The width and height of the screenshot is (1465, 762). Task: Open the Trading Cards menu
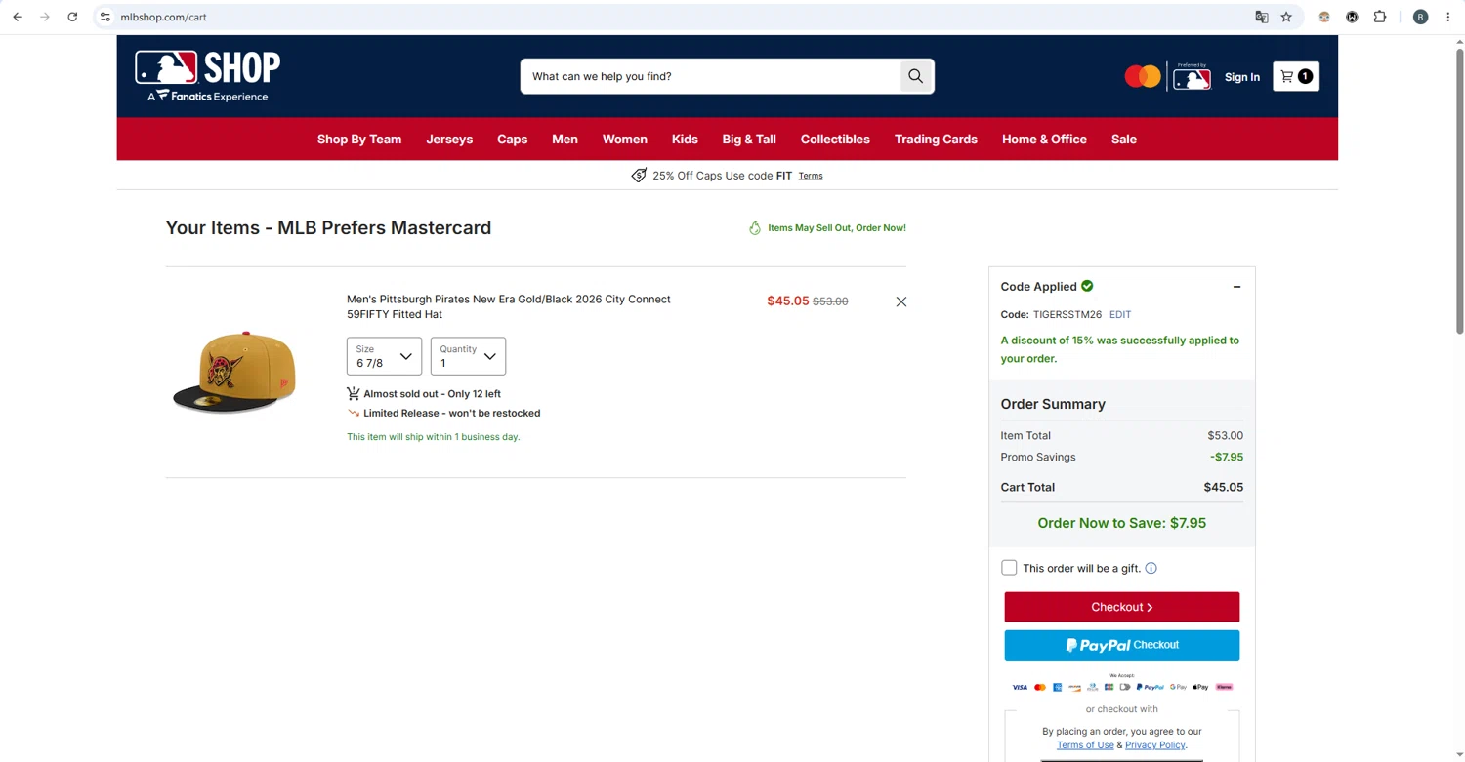point(936,140)
